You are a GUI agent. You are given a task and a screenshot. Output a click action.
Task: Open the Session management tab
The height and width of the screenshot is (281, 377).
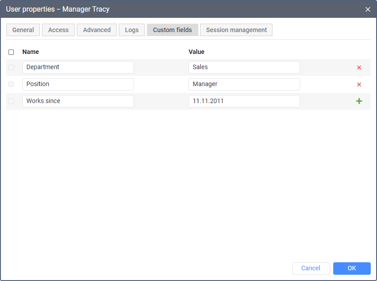point(236,30)
